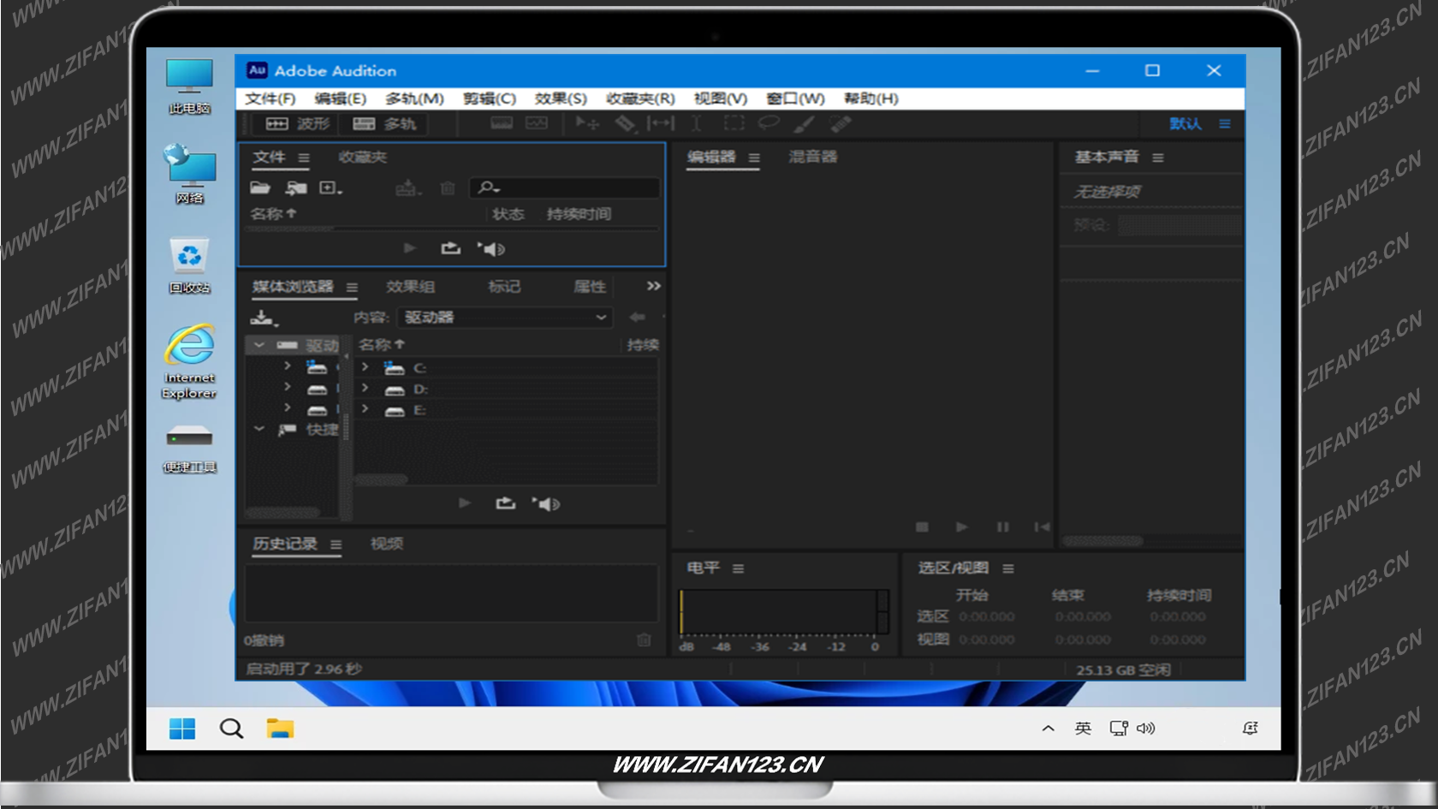This screenshot has width=1438, height=809.
Task: Switch to the 收藏夹 tab
Action: click(363, 158)
